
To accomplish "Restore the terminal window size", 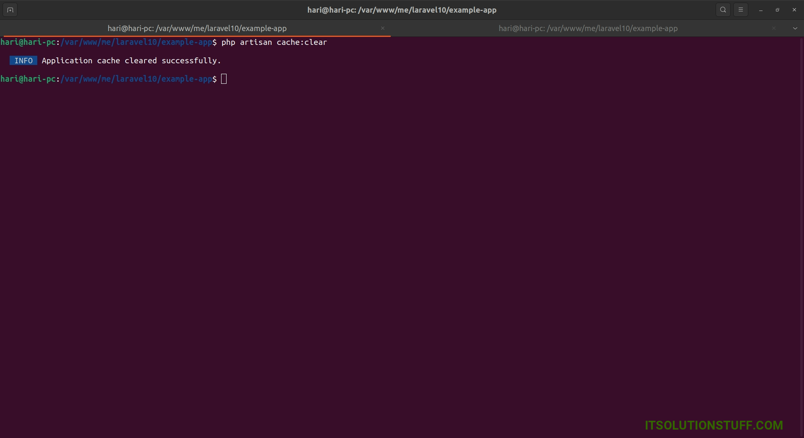I will (777, 10).
